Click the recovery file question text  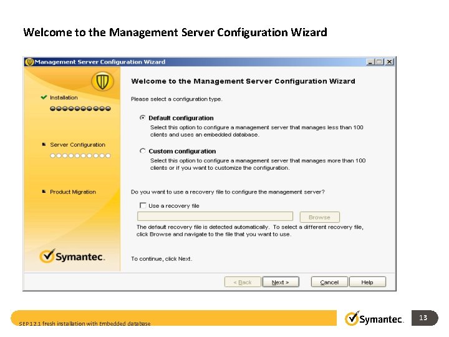pos(228,192)
